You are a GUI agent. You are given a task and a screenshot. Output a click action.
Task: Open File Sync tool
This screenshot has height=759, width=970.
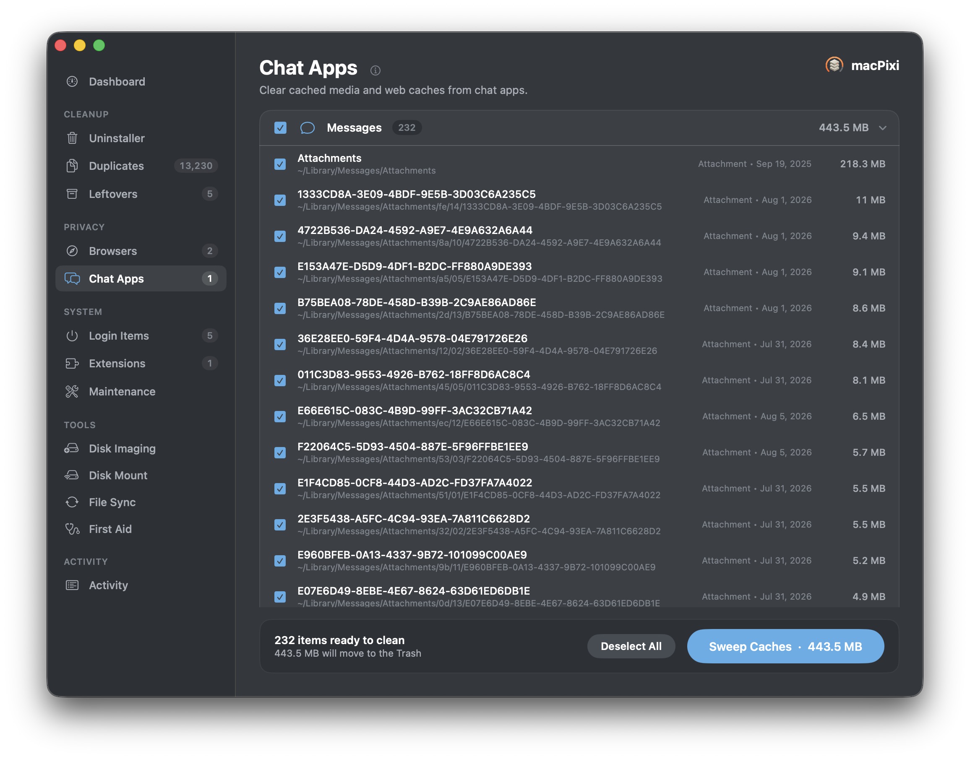pyautogui.click(x=141, y=502)
